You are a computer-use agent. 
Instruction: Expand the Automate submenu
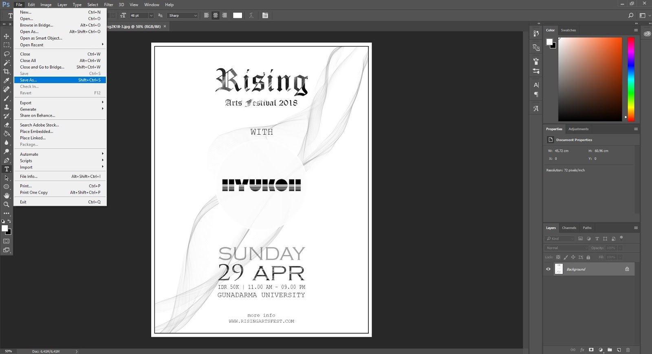pos(60,154)
